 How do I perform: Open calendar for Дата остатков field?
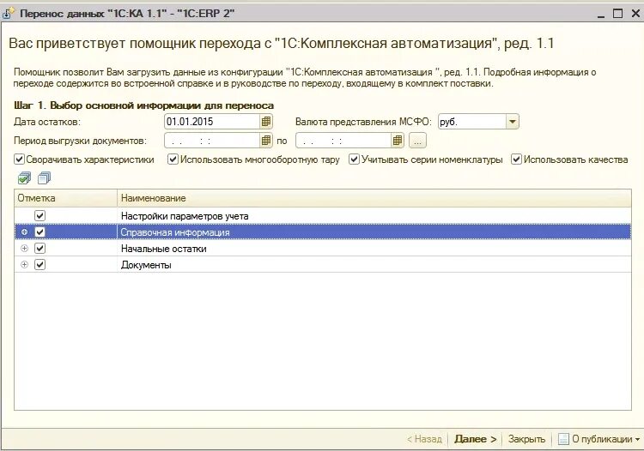click(x=266, y=122)
